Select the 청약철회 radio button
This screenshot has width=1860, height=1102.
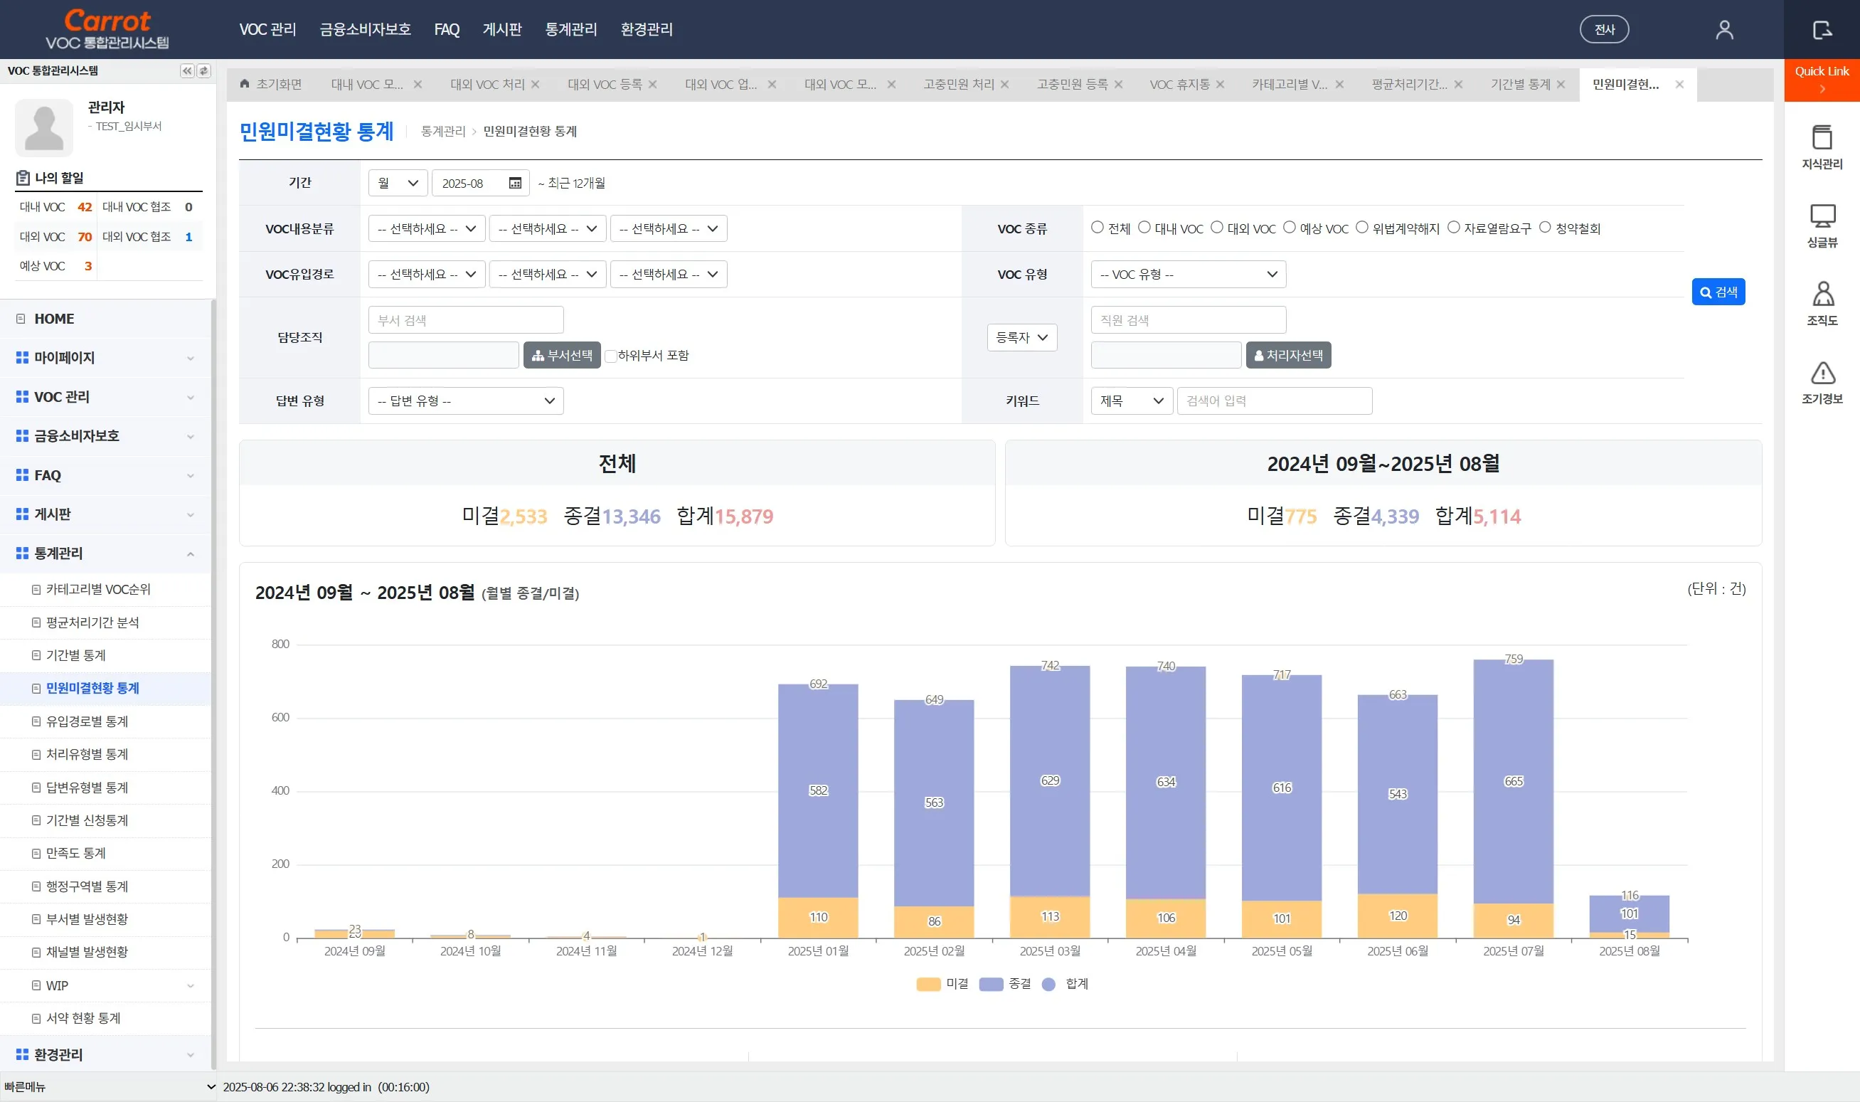pyautogui.click(x=1546, y=227)
